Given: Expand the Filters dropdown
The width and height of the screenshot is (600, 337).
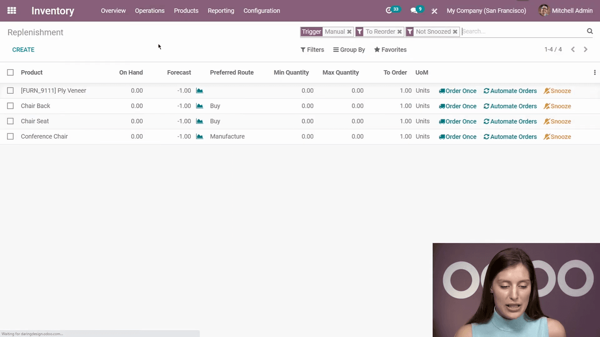Looking at the screenshot, I should tap(312, 50).
